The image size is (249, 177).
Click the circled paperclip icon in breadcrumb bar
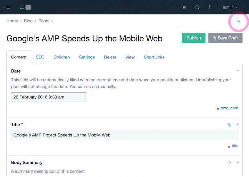pyautogui.click(x=238, y=21)
